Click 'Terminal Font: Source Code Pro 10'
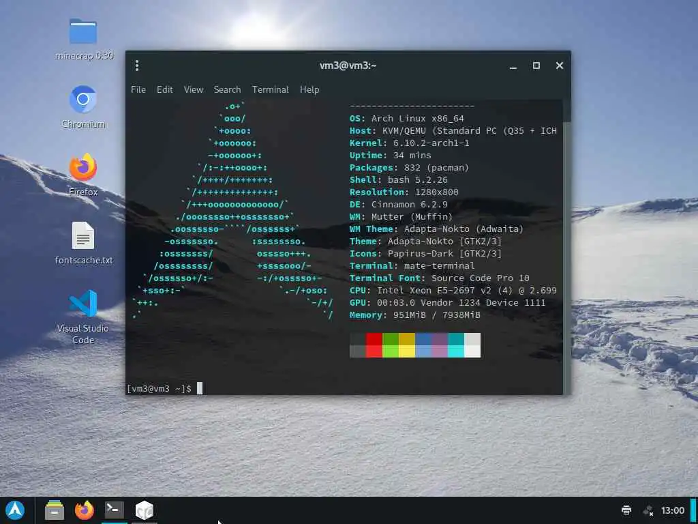 440,278
